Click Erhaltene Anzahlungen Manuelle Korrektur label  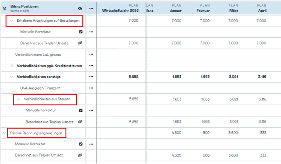(x=36, y=32)
